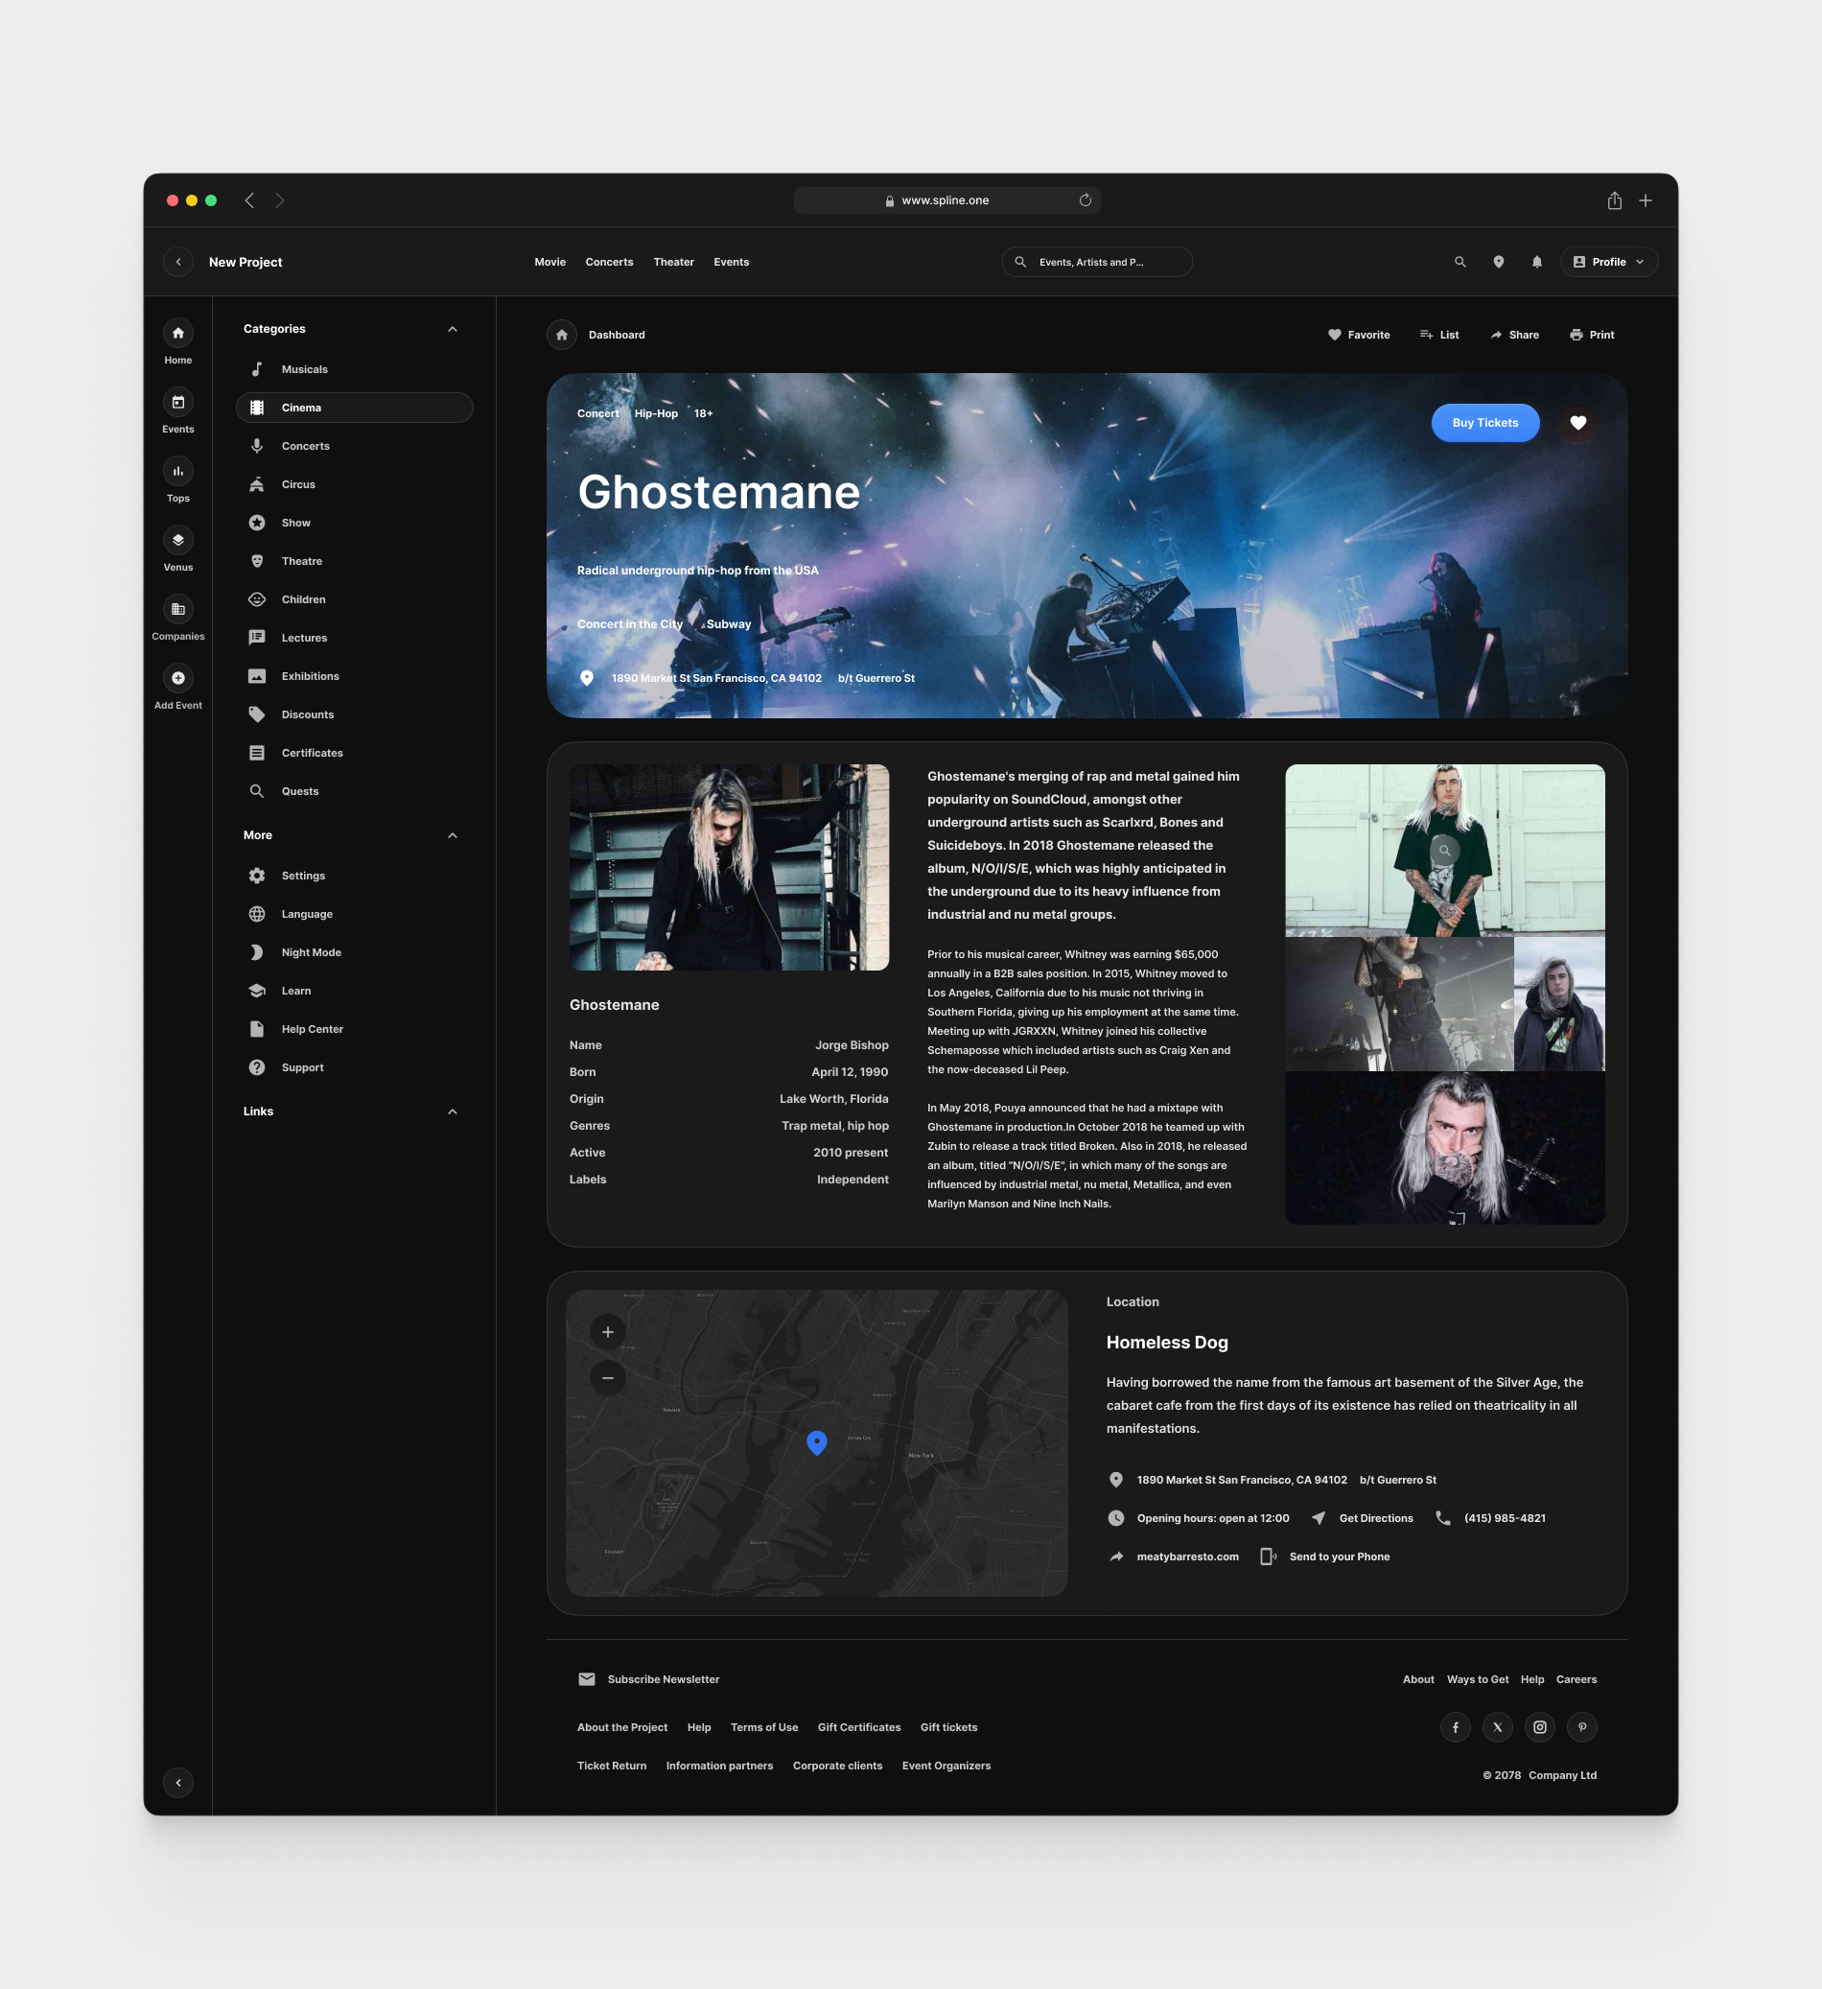This screenshot has height=1989, width=1822.
Task: Open the Companies icon
Action: click(177, 610)
